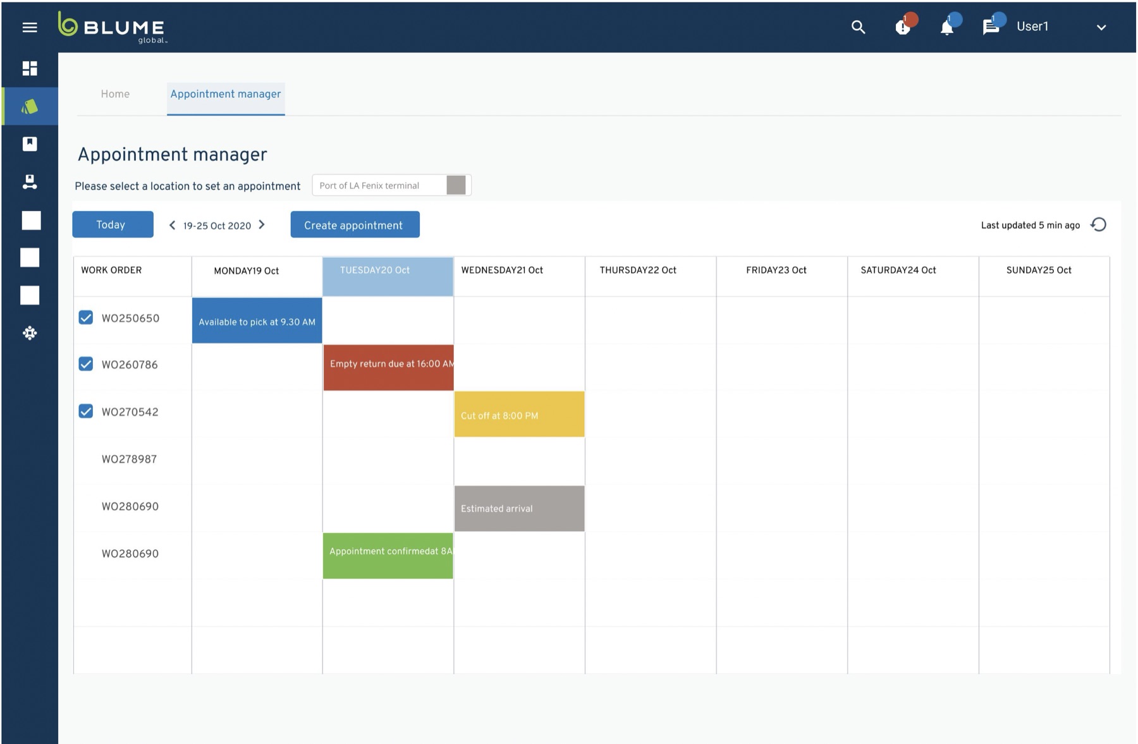Open the terminal station icon in the sidebar
Viewport: 1138px width, 744px height.
(30, 182)
